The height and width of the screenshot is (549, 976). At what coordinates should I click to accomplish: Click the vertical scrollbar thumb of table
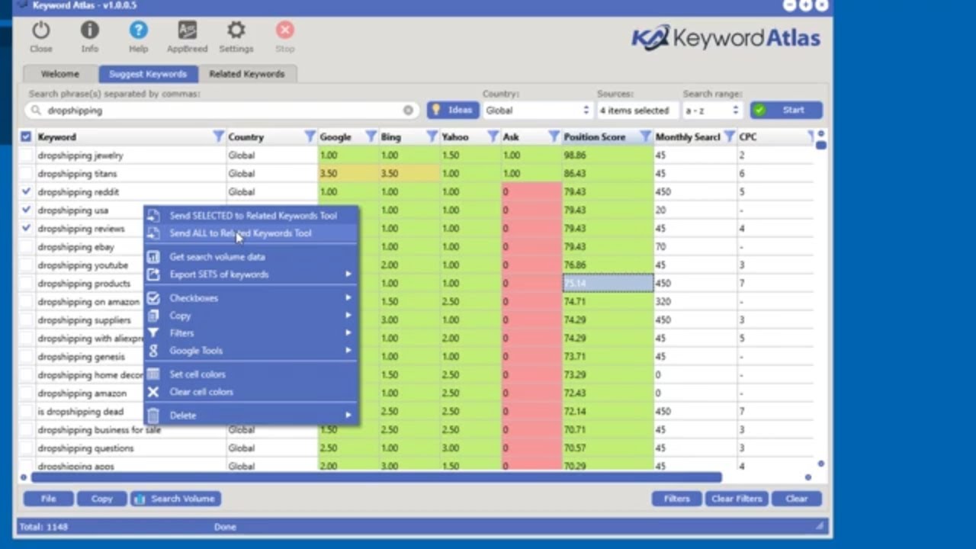point(820,145)
